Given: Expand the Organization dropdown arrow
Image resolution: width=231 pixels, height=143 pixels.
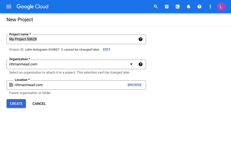Looking at the screenshot, I should (x=131, y=64).
